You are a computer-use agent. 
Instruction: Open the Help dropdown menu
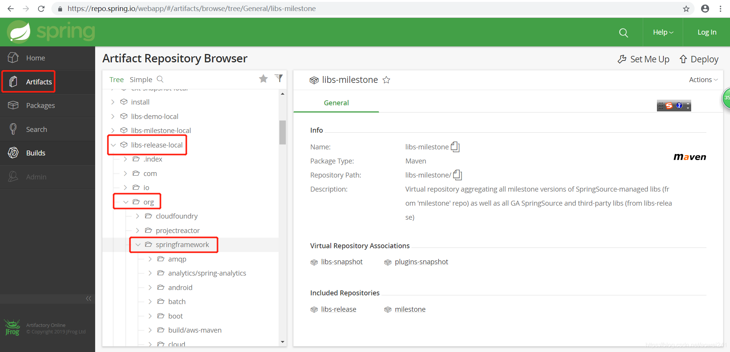coord(663,32)
